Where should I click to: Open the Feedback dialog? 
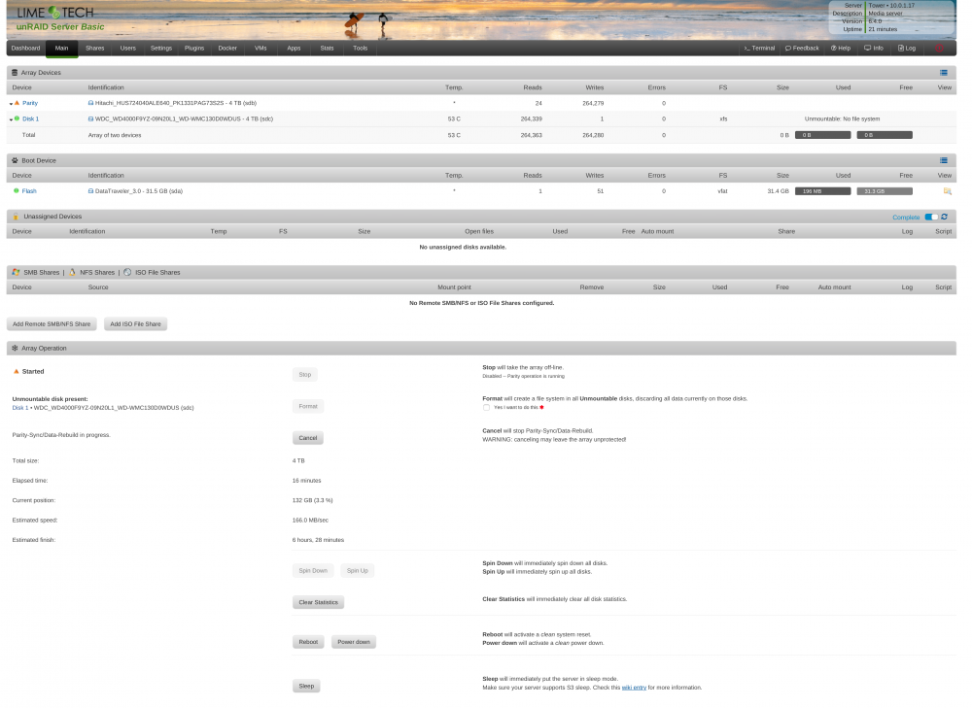(x=802, y=48)
